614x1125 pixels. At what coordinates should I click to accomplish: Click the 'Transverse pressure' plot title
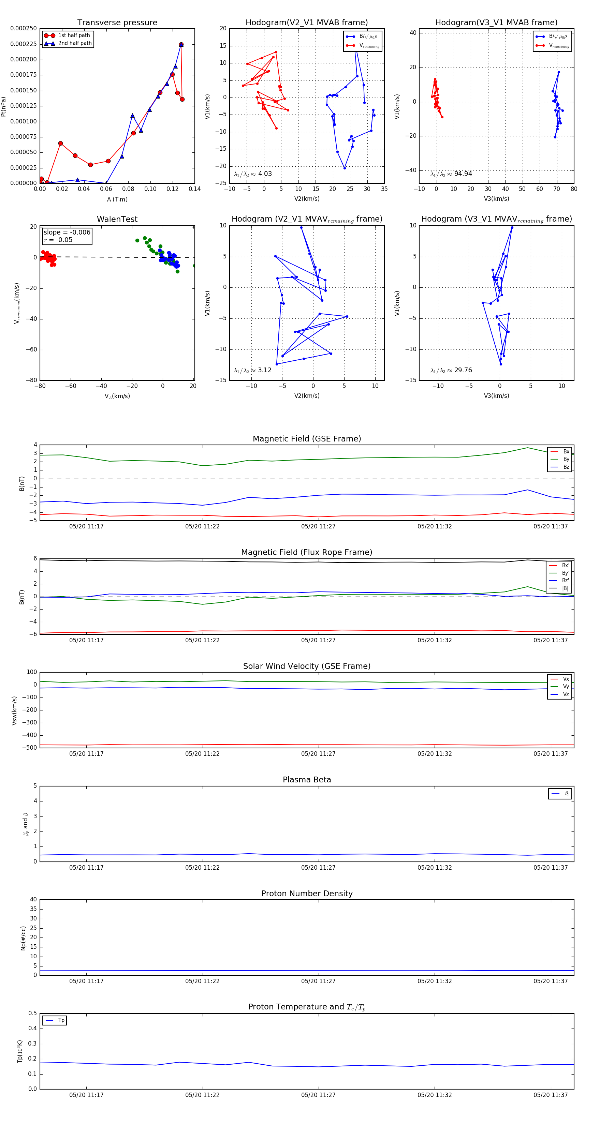117,23
